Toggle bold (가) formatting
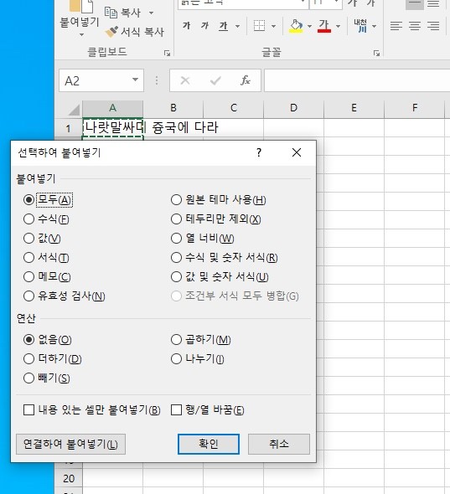 [186, 25]
